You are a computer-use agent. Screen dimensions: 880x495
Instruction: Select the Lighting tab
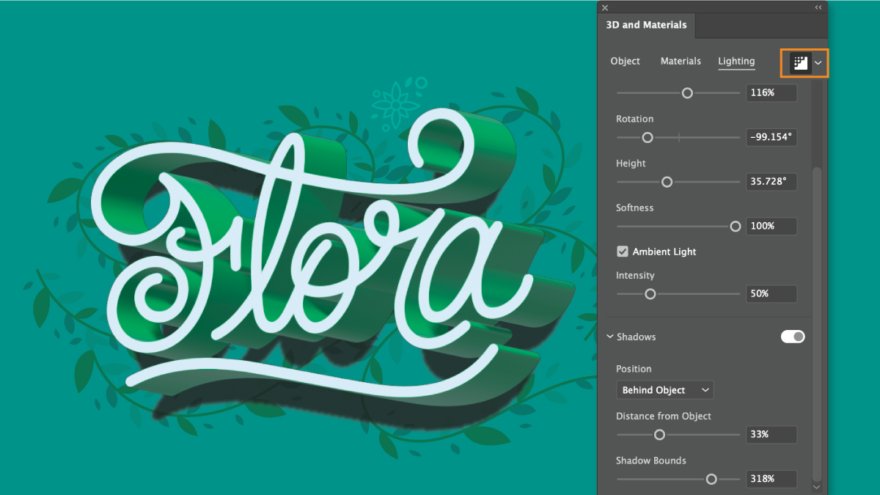[736, 61]
